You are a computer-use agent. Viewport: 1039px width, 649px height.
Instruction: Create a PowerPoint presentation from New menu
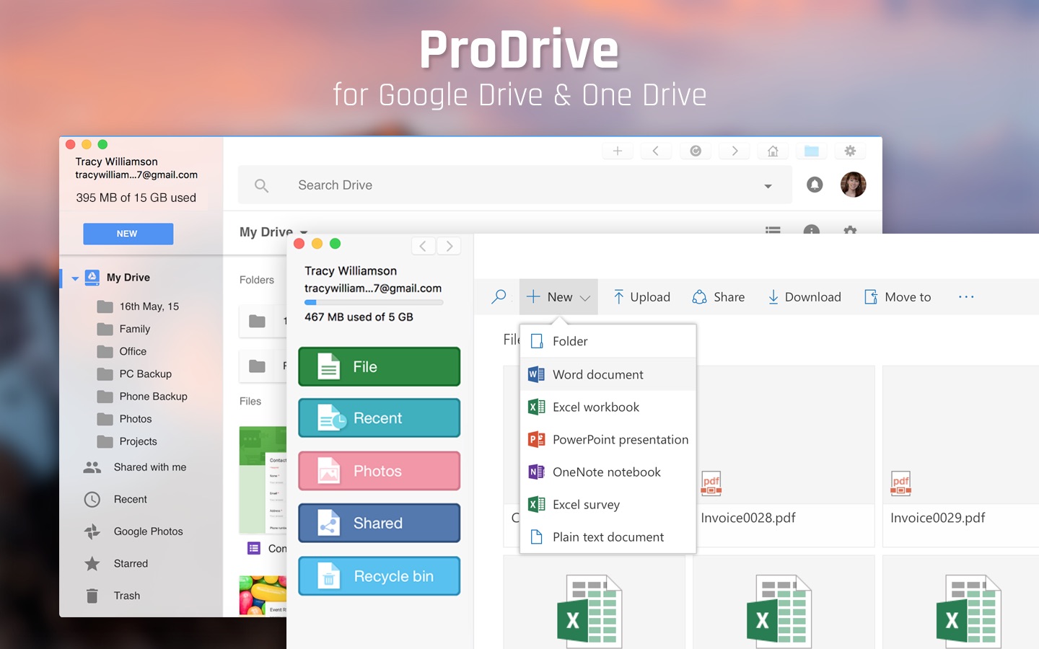[x=608, y=439]
